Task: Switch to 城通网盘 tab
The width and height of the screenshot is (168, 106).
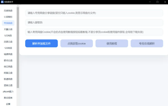Action: [x=8, y=54]
